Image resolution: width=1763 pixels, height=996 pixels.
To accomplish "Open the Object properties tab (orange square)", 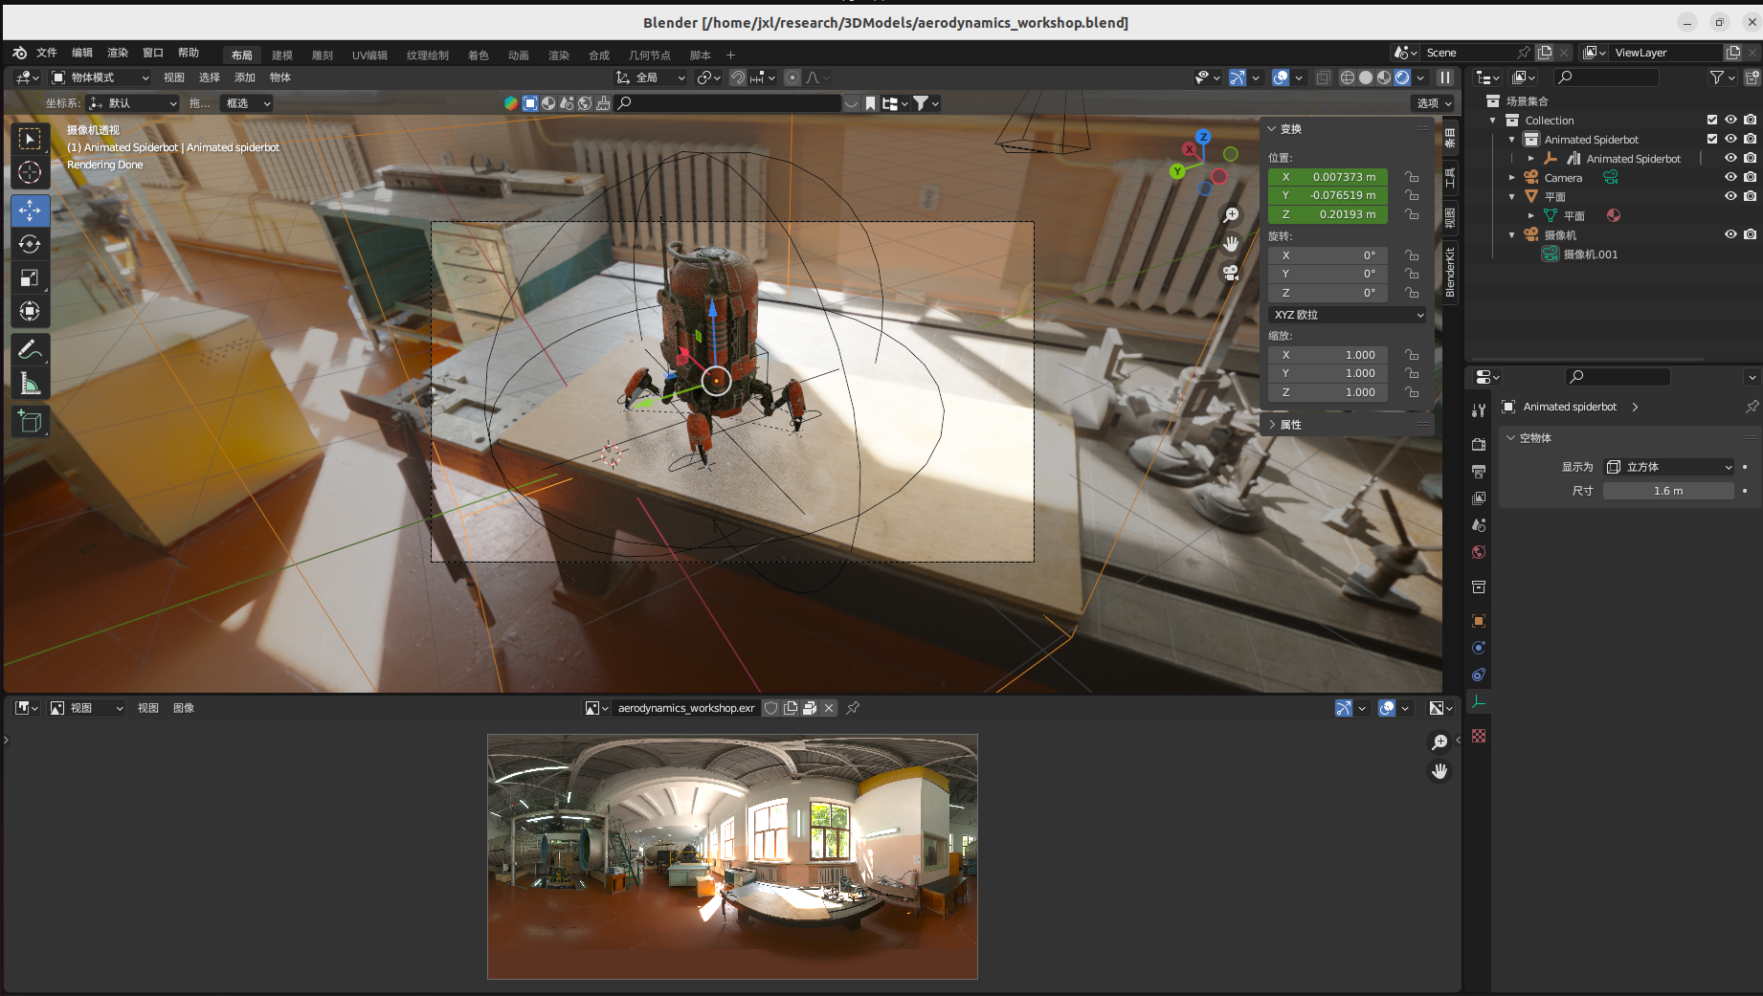I will tap(1479, 621).
